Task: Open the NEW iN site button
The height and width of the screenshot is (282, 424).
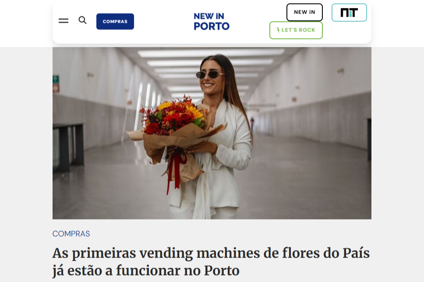Action: click(x=304, y=12)
